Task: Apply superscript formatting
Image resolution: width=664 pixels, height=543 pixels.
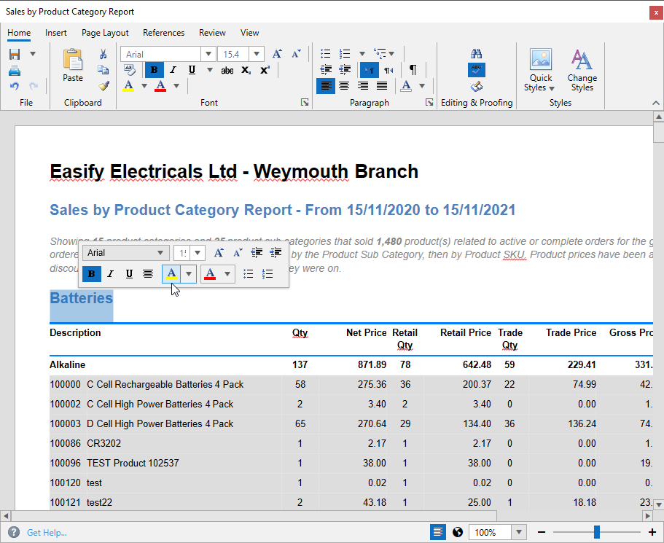Action: [265, 70]
